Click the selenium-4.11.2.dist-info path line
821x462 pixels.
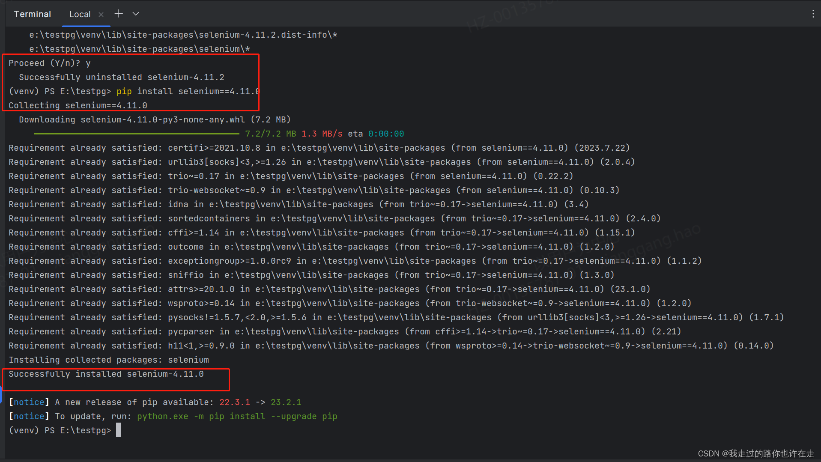point(183,35)
